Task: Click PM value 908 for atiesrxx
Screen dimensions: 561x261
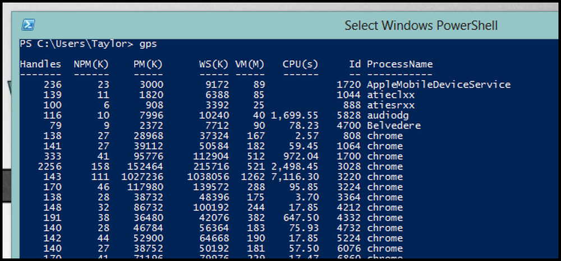Action: point(154,105)
